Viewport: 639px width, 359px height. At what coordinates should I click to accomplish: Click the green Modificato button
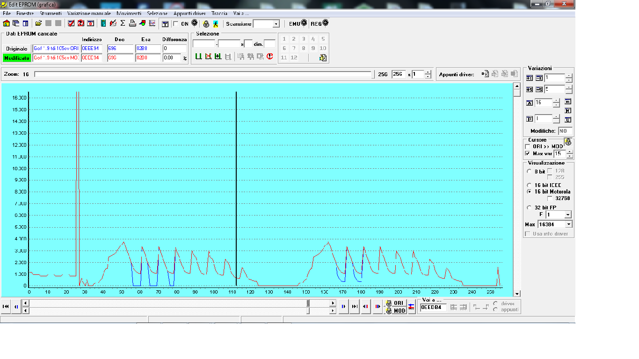click(16, 58)
